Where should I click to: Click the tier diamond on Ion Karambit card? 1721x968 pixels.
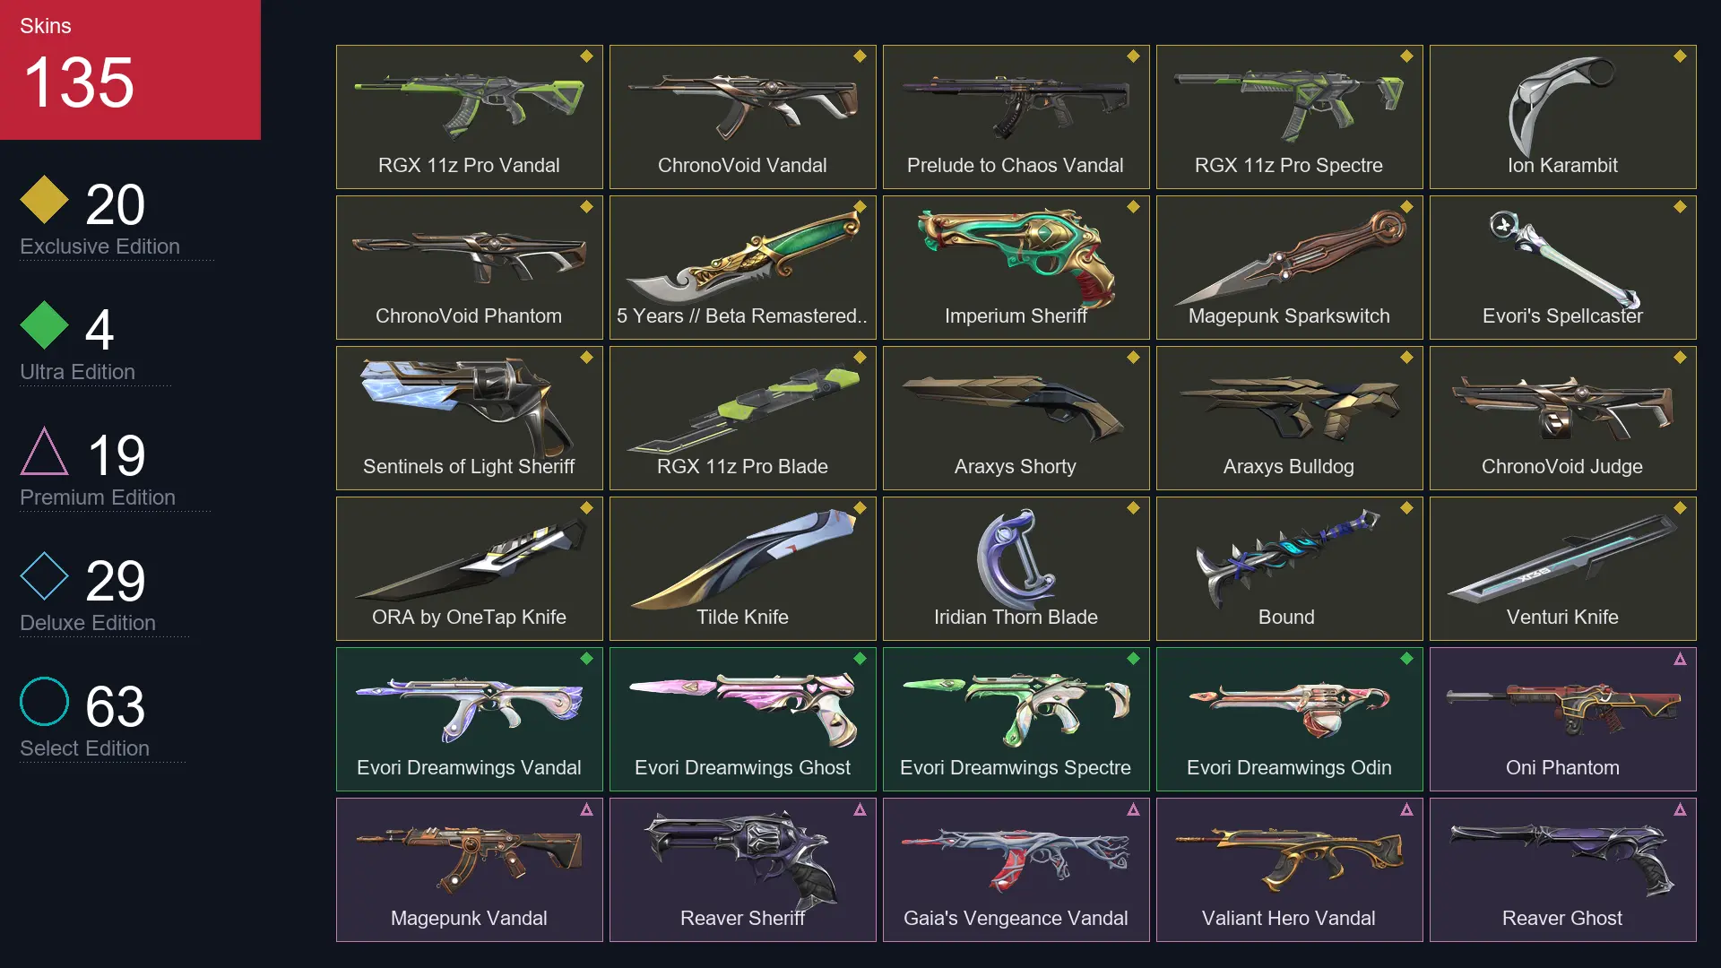click(x=1680, y=56)
